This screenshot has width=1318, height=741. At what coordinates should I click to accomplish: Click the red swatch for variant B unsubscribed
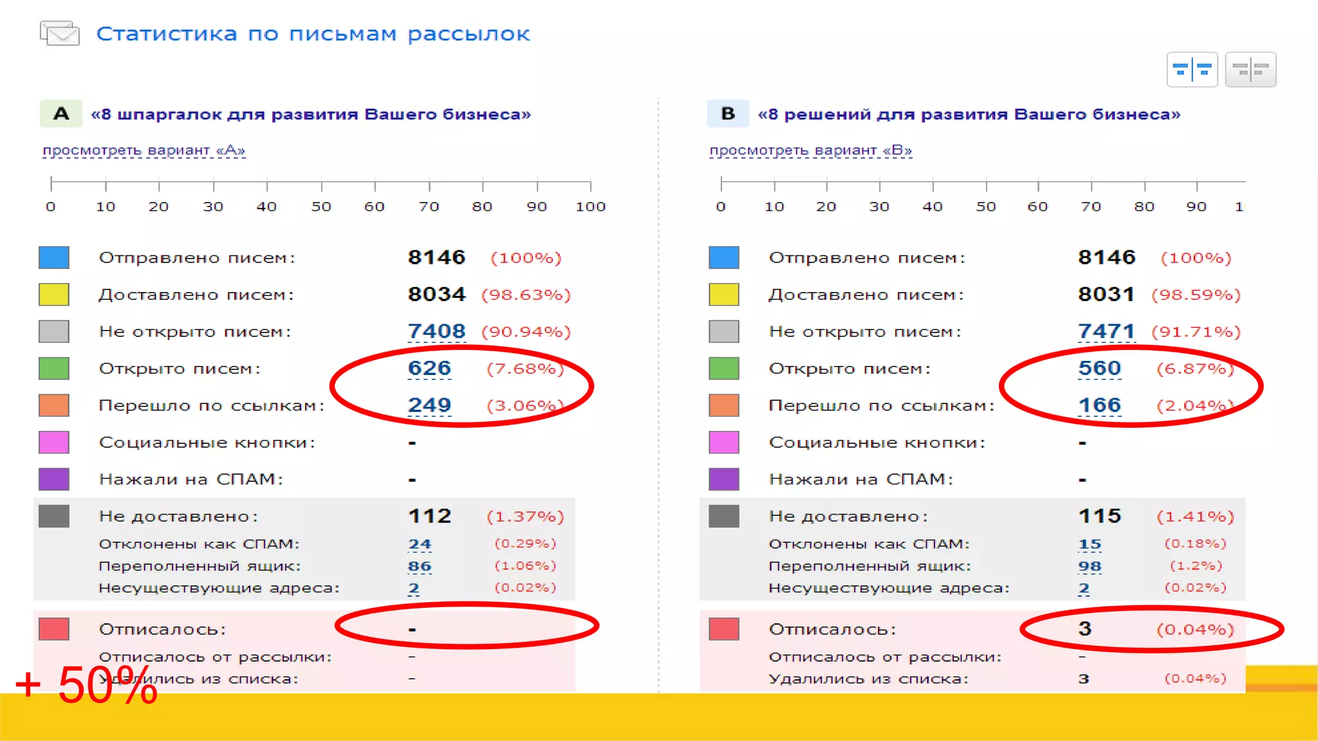[724, 628]
